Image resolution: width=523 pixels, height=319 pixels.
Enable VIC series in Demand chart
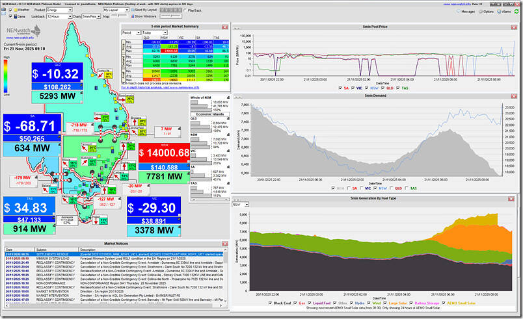(361, 188)
